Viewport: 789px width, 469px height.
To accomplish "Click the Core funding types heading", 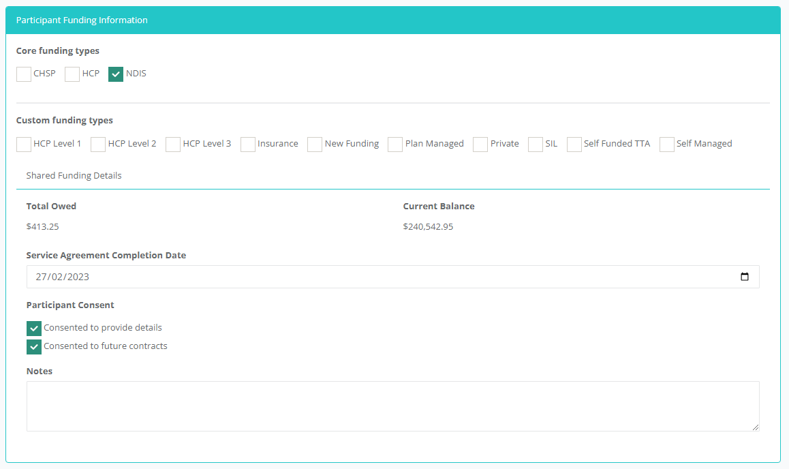I will (58, 51).
